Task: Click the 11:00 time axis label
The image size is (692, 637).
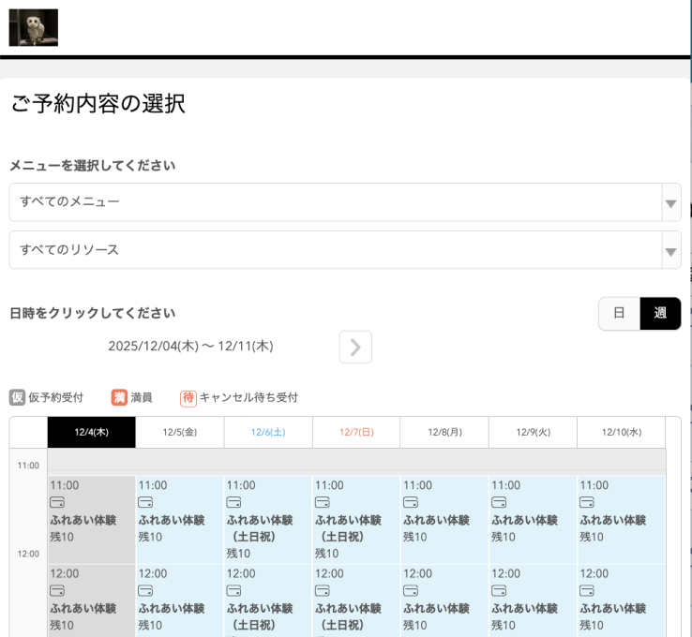Action: (x=28, y=466)
